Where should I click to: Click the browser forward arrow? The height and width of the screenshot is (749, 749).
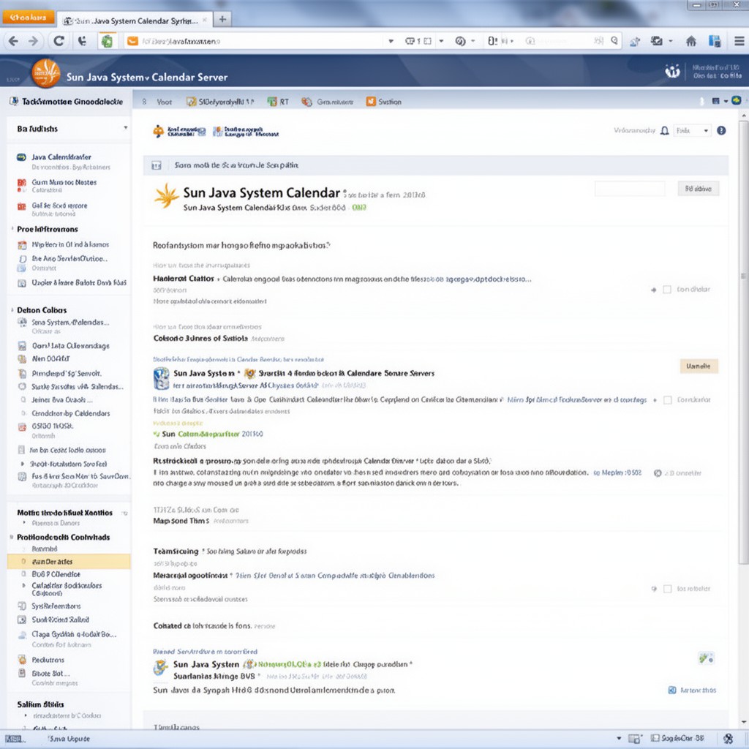pyautogui.click(x=33, y=41)
